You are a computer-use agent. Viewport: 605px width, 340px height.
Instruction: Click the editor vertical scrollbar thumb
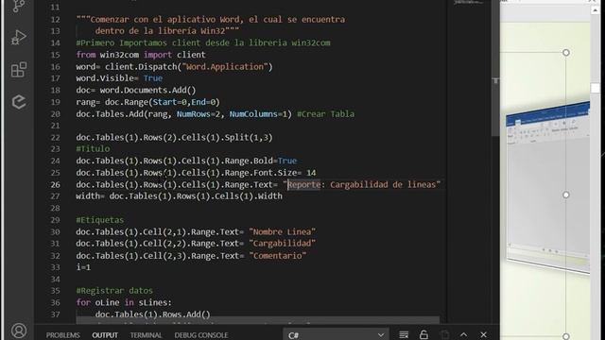495,67
